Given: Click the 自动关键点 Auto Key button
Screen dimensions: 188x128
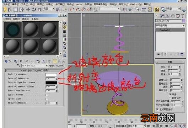Looking at the screenshot, I should (x=121, y=126).
